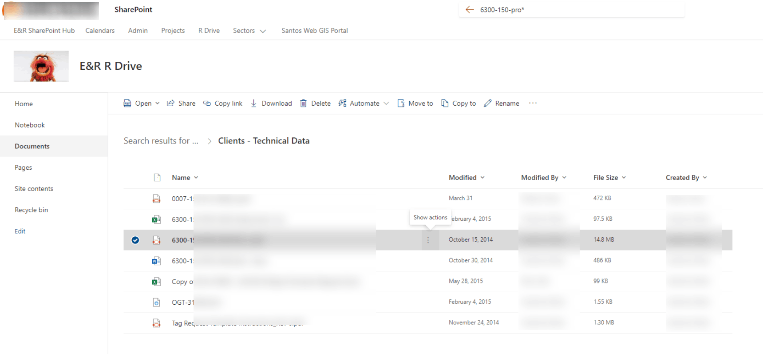
Task: Click Edit in the left navigation
Action: pyautogui.click(x=20, y=231)
